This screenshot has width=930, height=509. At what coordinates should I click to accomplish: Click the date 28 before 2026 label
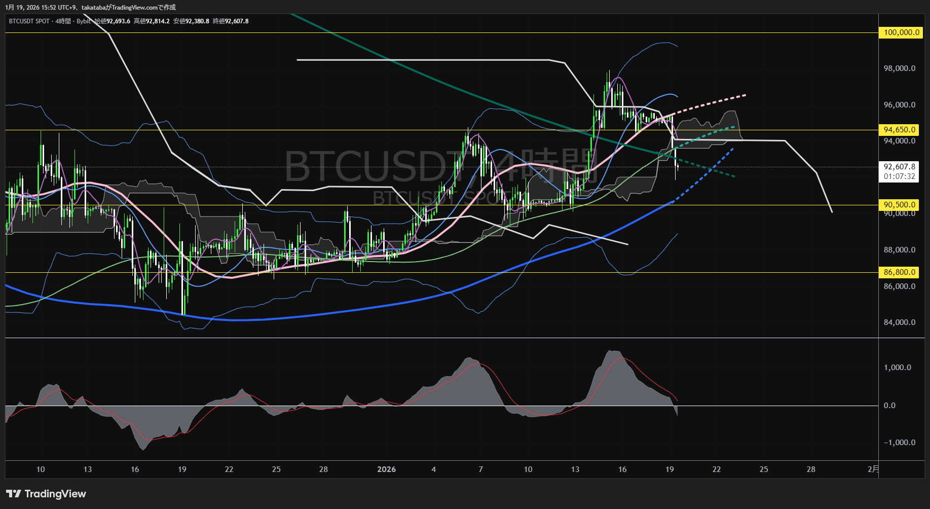click(323, 469)
